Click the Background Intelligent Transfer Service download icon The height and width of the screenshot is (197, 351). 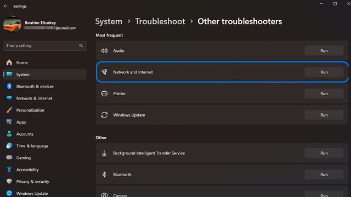104,153
